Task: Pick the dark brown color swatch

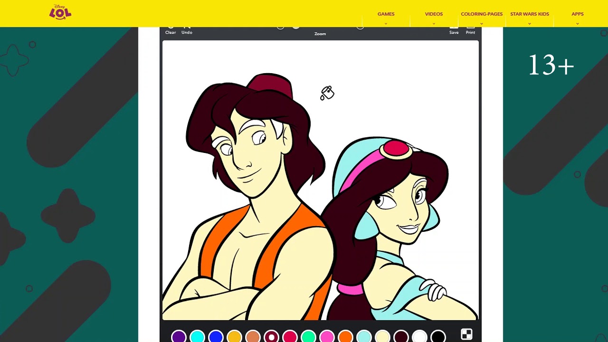Action: (x=401, y=337)
